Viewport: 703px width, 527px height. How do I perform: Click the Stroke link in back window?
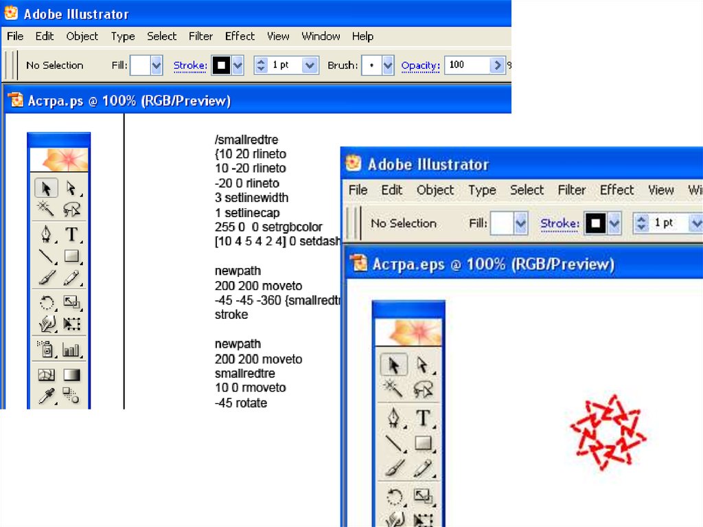point(190,66)
